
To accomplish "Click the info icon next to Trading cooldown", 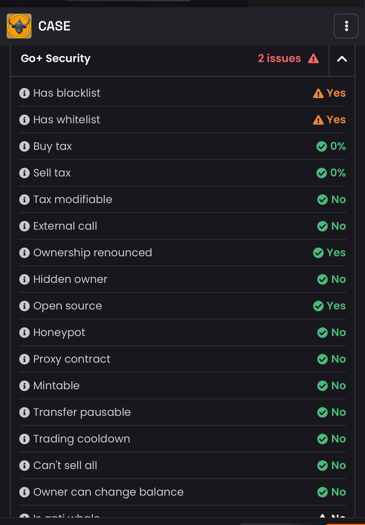I will [24, 439].
